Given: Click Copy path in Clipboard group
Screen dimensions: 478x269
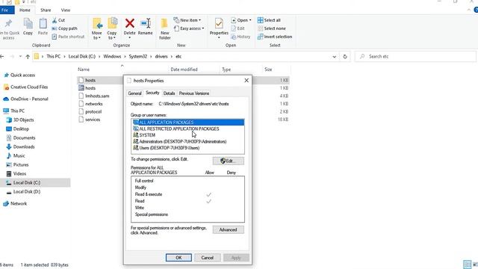Looking at the screenshot, I should point(64,28).
